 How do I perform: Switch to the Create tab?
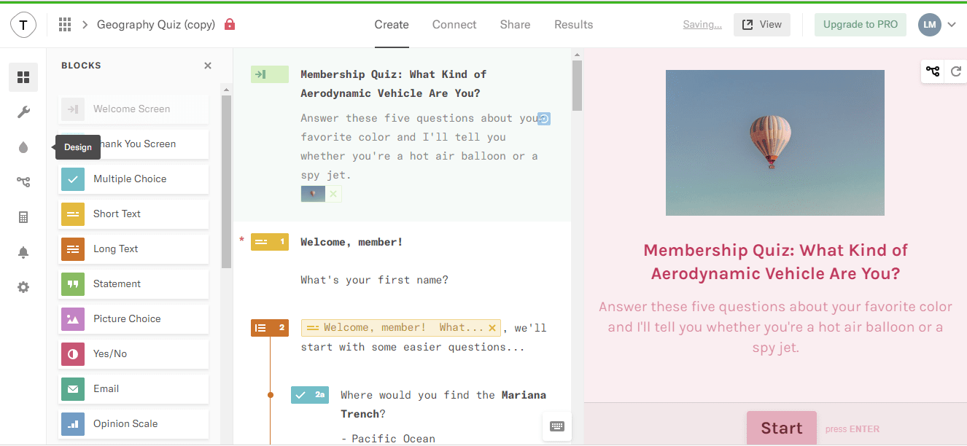coord(392,25)
